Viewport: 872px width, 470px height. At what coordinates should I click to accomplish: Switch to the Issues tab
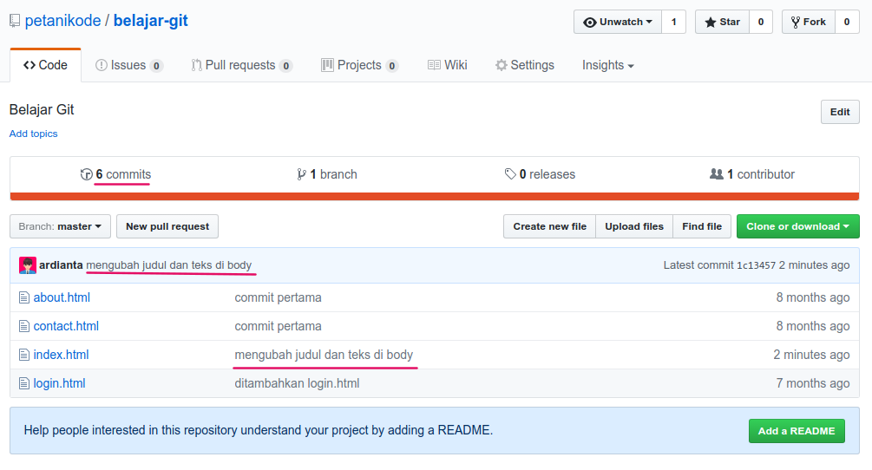tap(128, 65)
